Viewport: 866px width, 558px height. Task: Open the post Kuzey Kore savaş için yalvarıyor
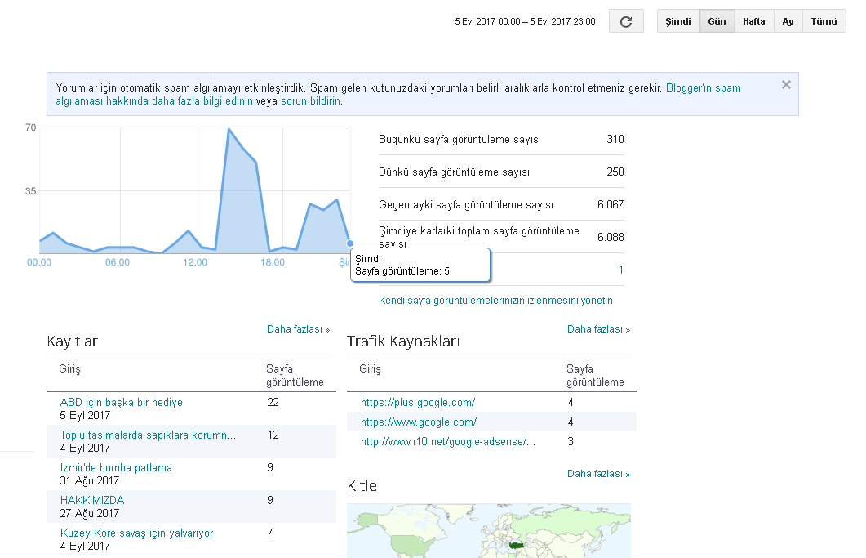pos(136,533)
